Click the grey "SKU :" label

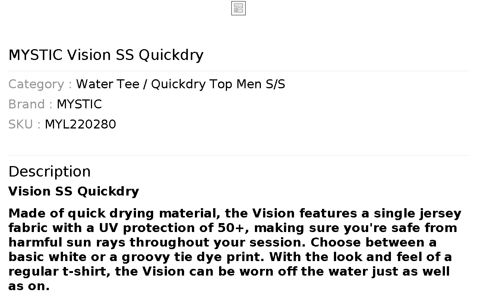25,124
